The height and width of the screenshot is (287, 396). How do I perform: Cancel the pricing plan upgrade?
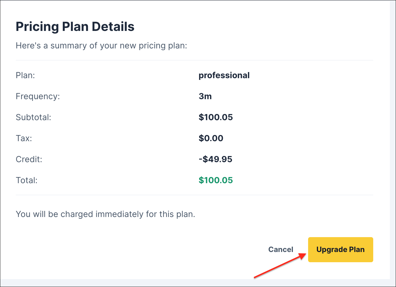click(281, 250)
